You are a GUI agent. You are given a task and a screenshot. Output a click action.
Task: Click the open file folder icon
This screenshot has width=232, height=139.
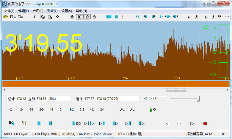pyautogui.click(x=5, y=17)
